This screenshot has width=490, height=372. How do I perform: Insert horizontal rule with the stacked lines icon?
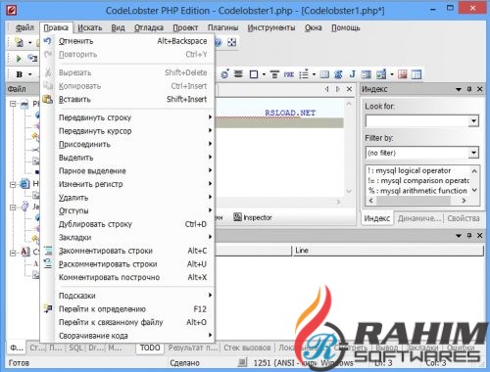point(238,74)
